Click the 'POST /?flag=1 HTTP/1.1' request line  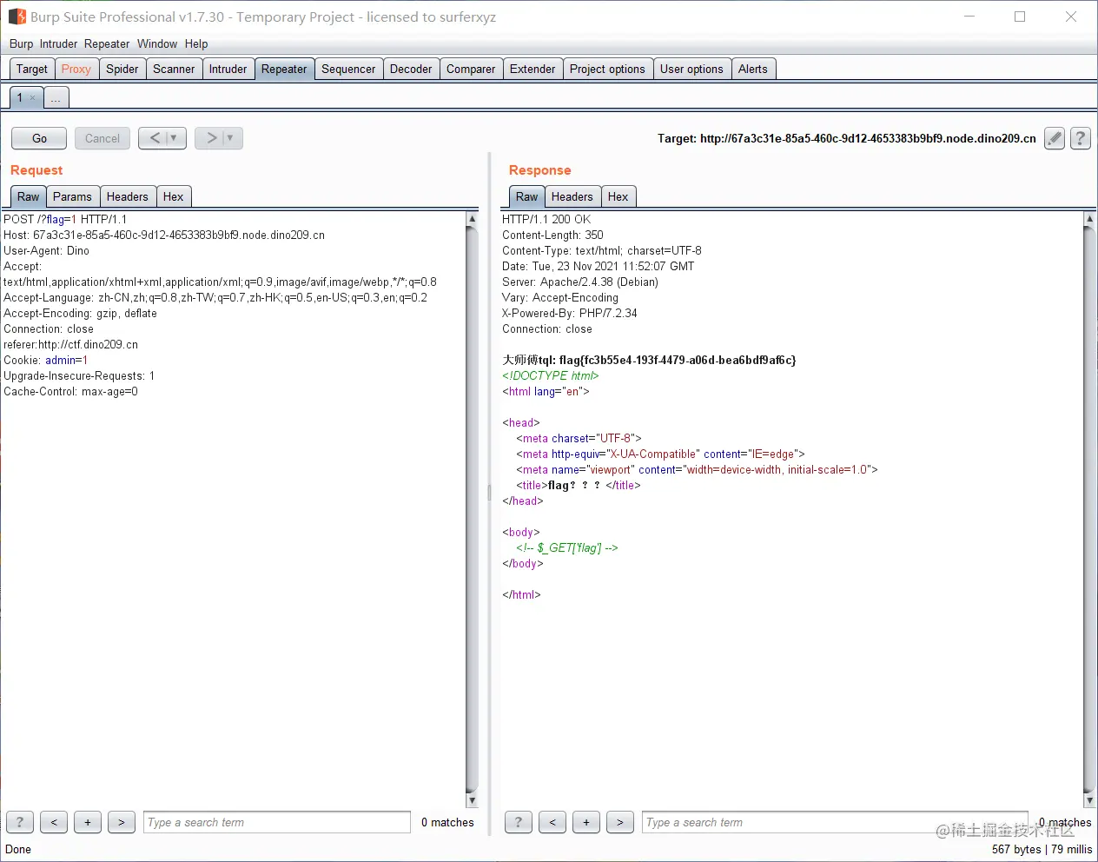[x=65, y=219]
